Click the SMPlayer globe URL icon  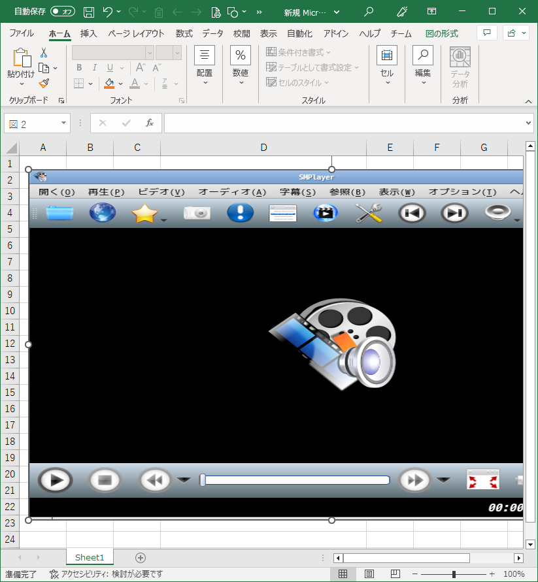pyautogui.click(x=103, y=212)
